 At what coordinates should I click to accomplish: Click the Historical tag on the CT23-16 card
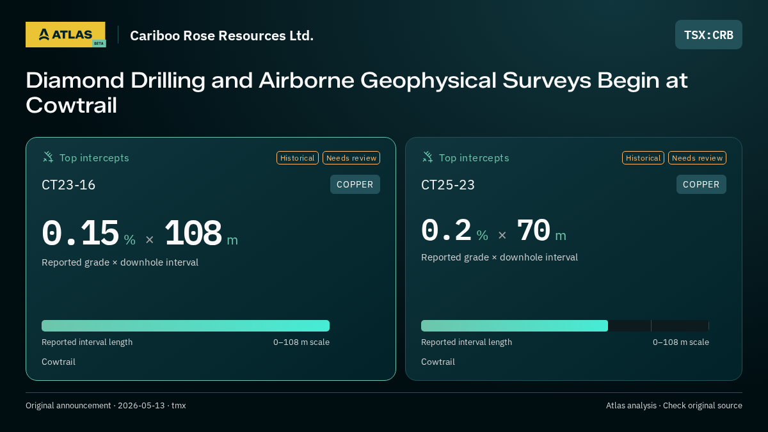298,158
